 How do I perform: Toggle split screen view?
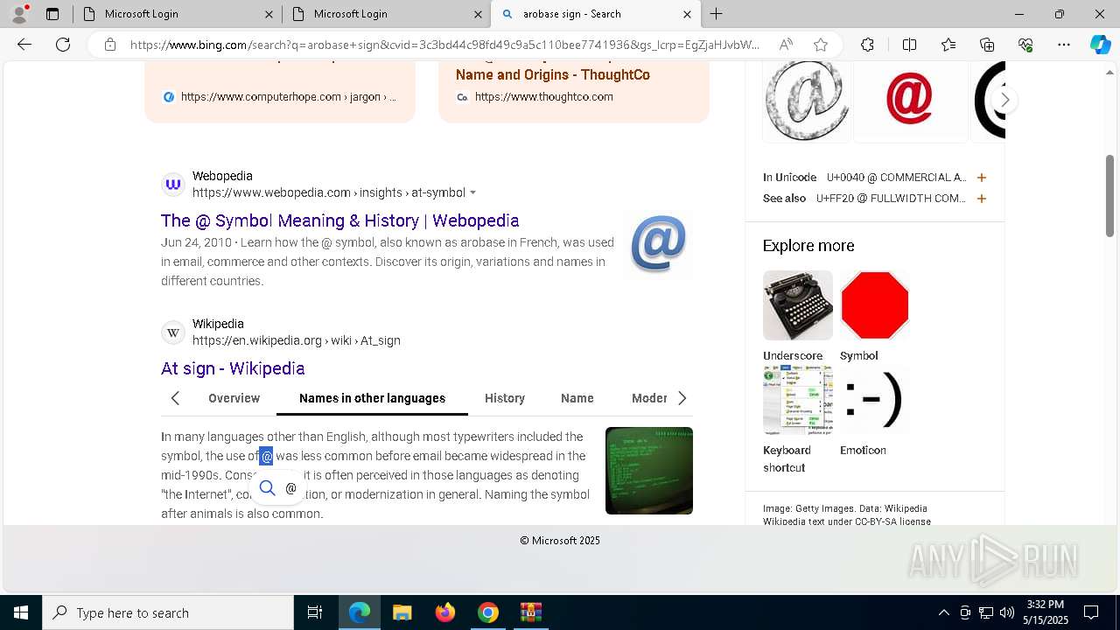(909, 45)
